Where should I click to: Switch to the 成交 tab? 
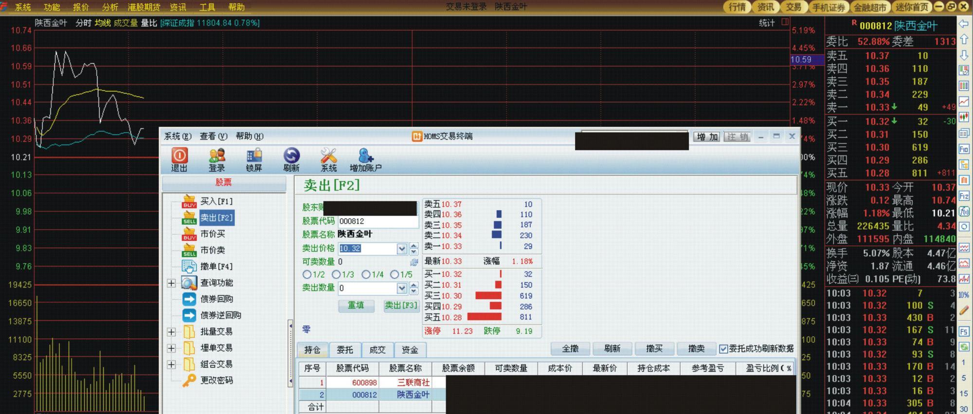click(x=378, y=350)
